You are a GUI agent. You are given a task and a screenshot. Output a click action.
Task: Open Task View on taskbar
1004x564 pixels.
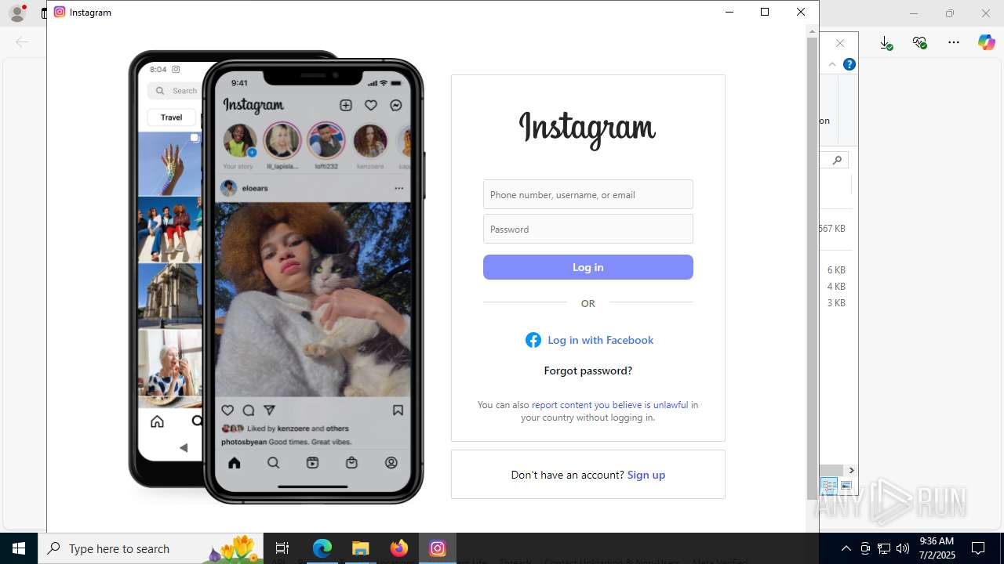[x=282, y=548]
